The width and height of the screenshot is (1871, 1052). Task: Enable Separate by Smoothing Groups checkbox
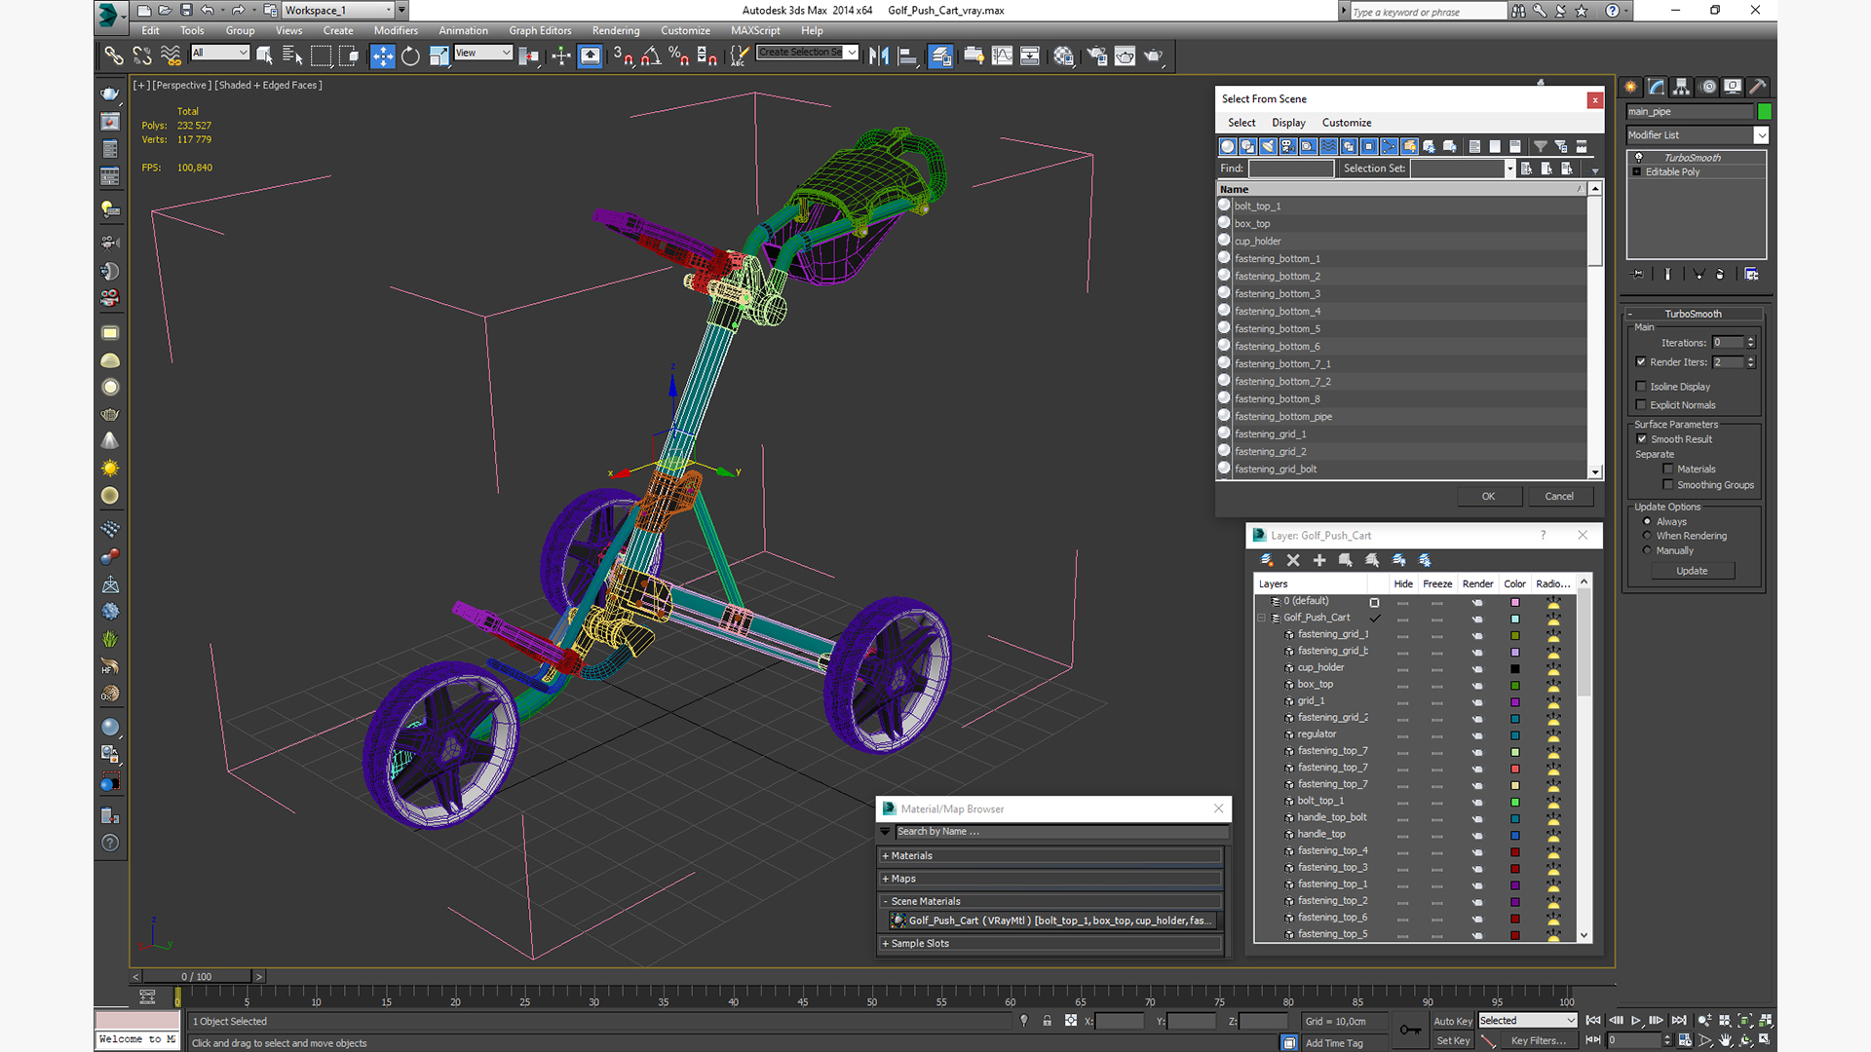pyautogui.click(x=1667, y=484)
